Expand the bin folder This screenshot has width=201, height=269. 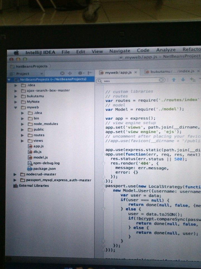click(x=22, y=119)
